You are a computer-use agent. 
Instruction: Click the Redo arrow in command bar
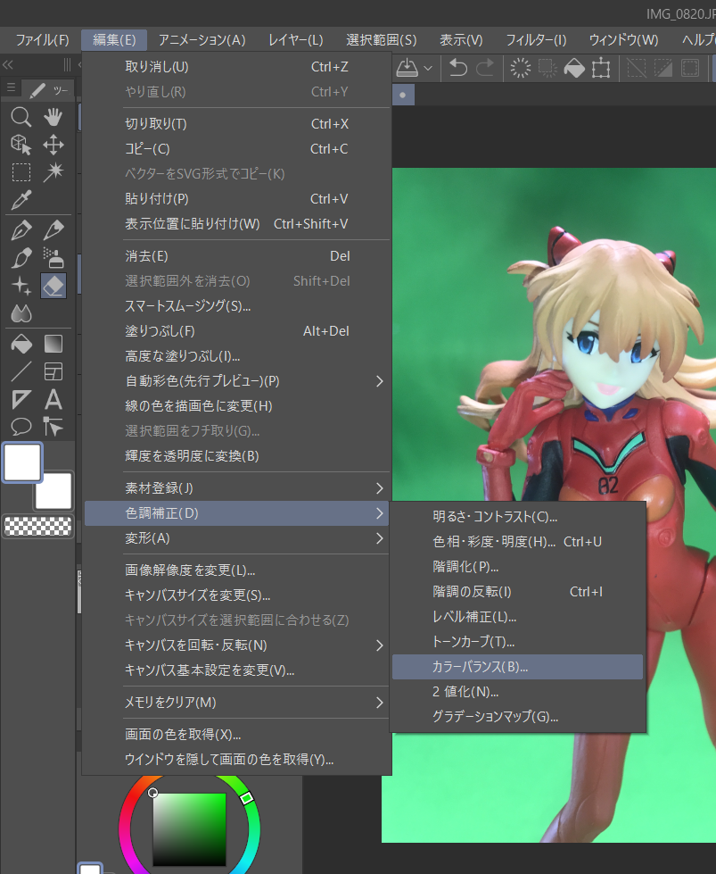click(485, 68)
